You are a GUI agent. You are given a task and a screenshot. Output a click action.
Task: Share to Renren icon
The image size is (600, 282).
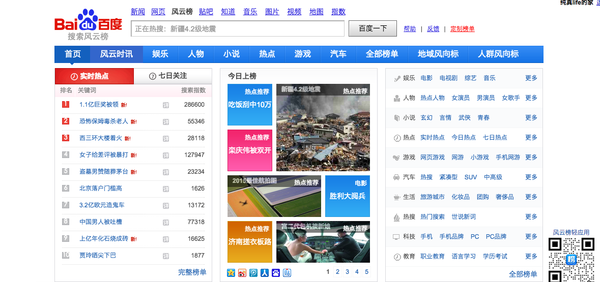click(x=265, y=272)
